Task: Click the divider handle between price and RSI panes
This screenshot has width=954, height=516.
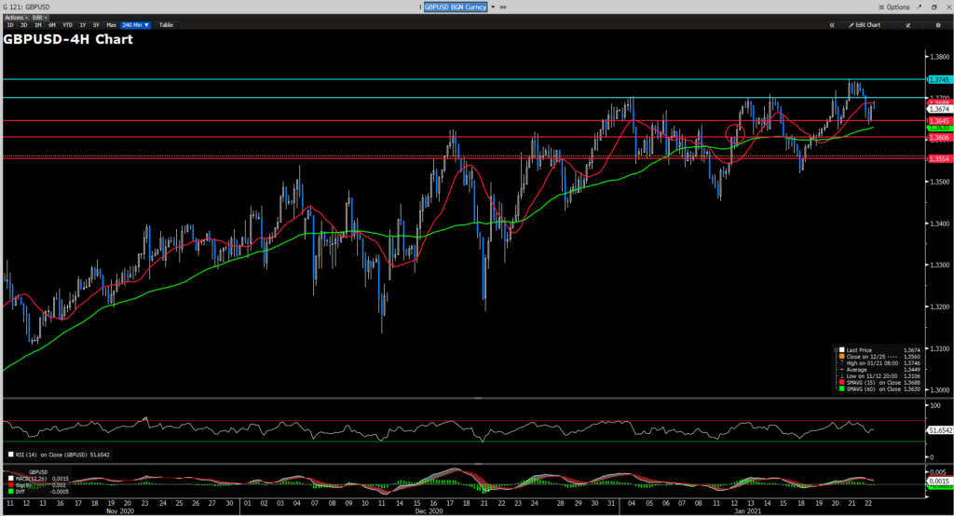Action: click(x=478, y=398)
